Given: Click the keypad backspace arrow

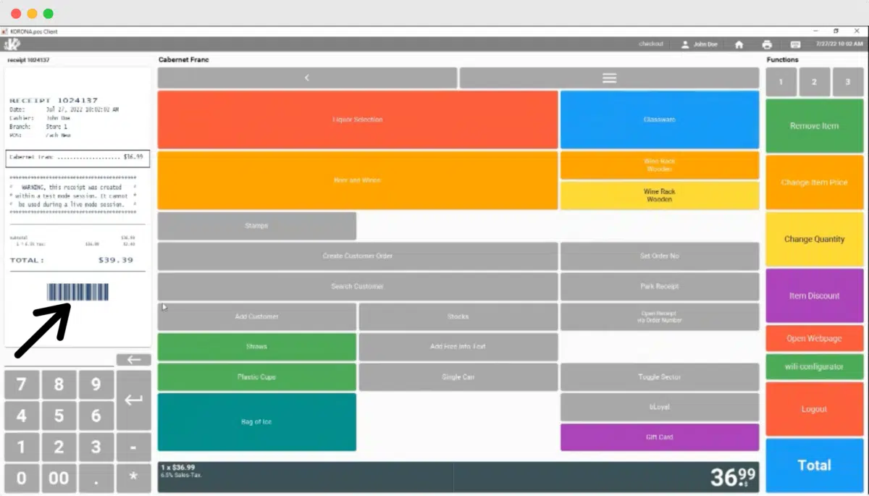Looking at the screenshot, I should [133, 360].
